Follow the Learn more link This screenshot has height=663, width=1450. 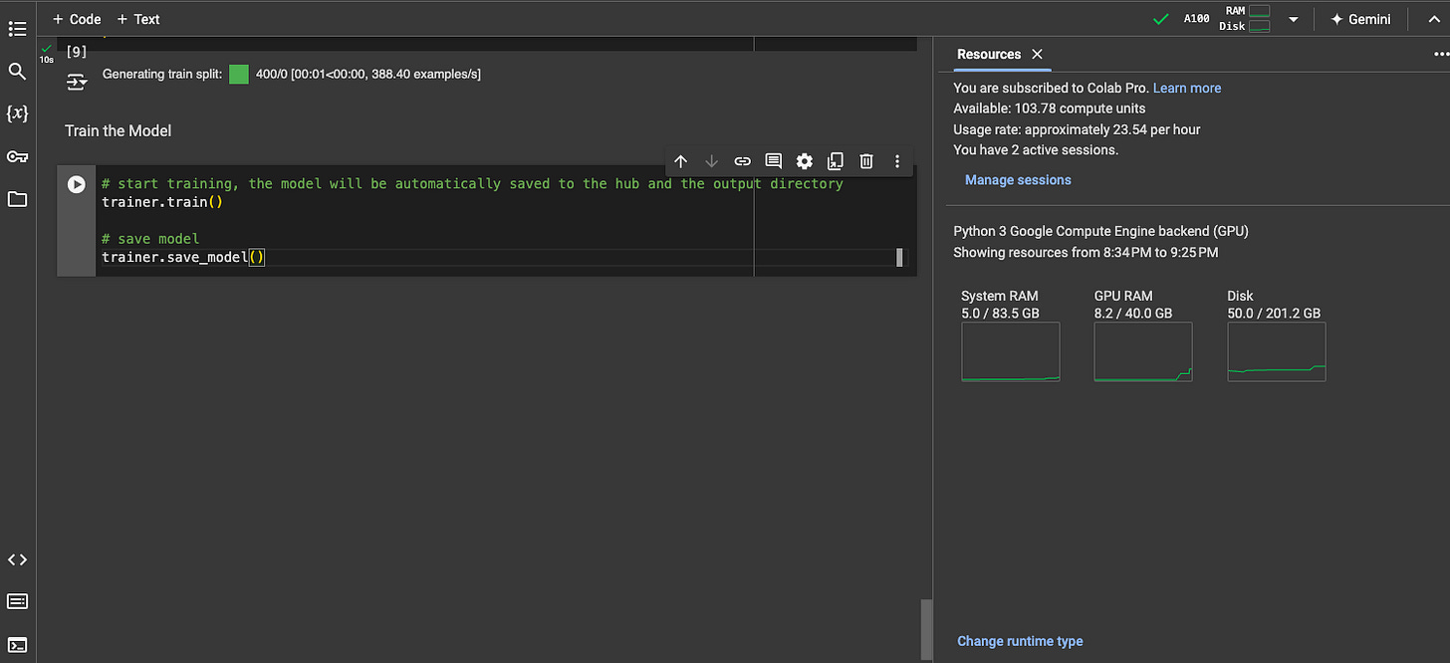(x=1187, y=88)
